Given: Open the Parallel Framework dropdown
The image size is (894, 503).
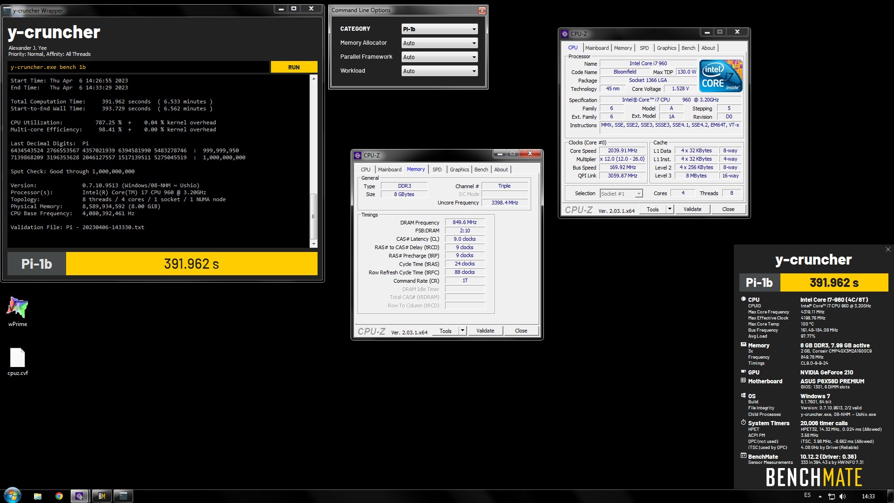Looking at the screenshot, I should coord(440,57).
